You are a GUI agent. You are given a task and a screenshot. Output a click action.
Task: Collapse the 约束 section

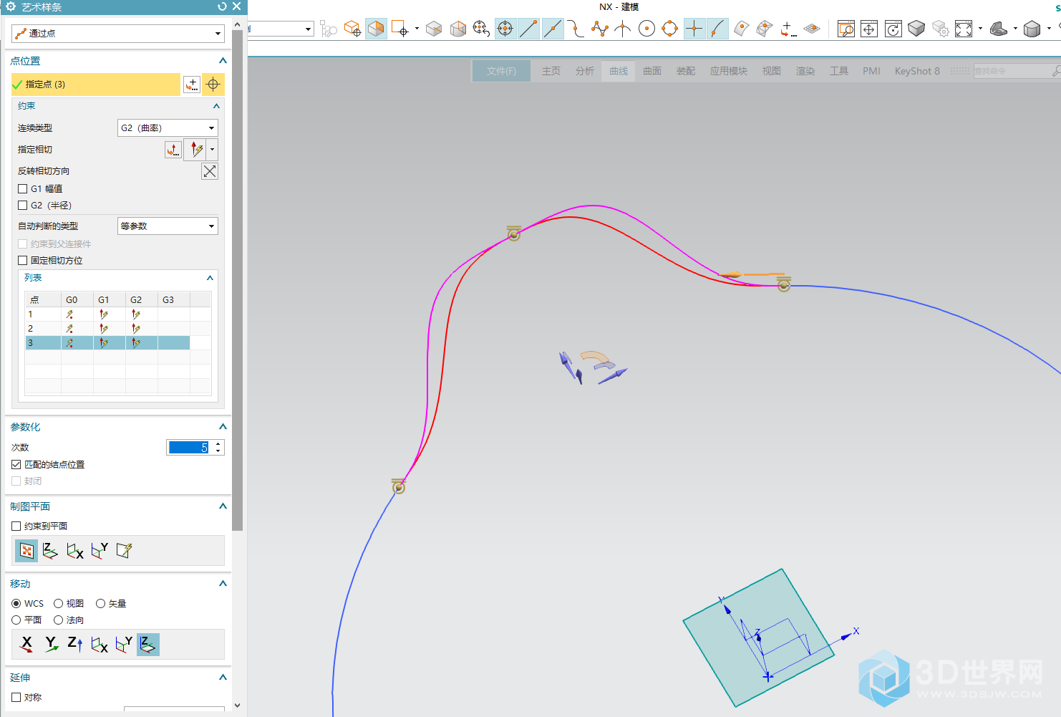pos(216,106)
